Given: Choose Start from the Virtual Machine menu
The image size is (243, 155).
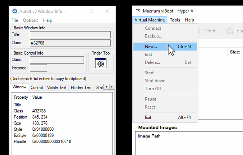Looking at the screenshot, I should click(166, 73).
